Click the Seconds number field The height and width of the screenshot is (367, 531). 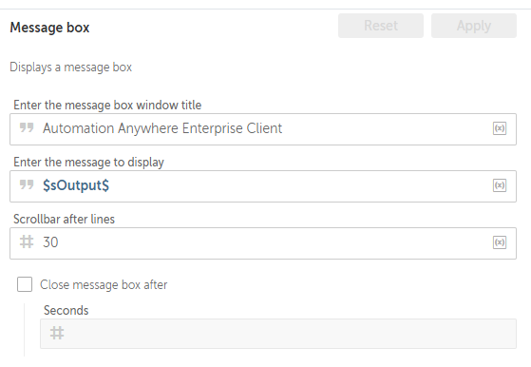[278, 334]
